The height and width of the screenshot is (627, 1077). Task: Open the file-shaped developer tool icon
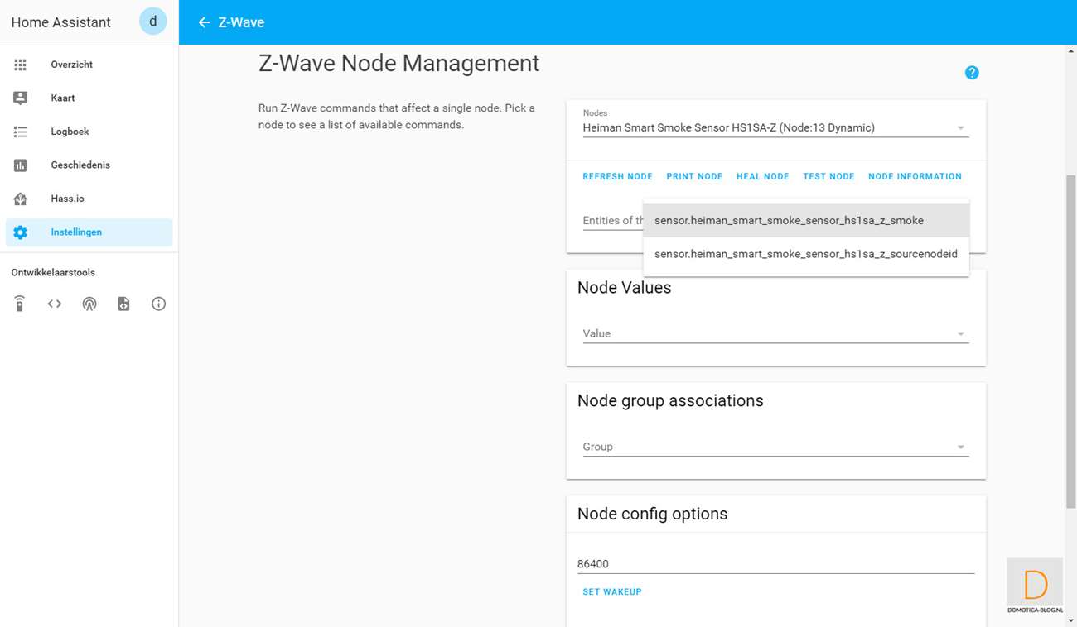pos(123,304)
